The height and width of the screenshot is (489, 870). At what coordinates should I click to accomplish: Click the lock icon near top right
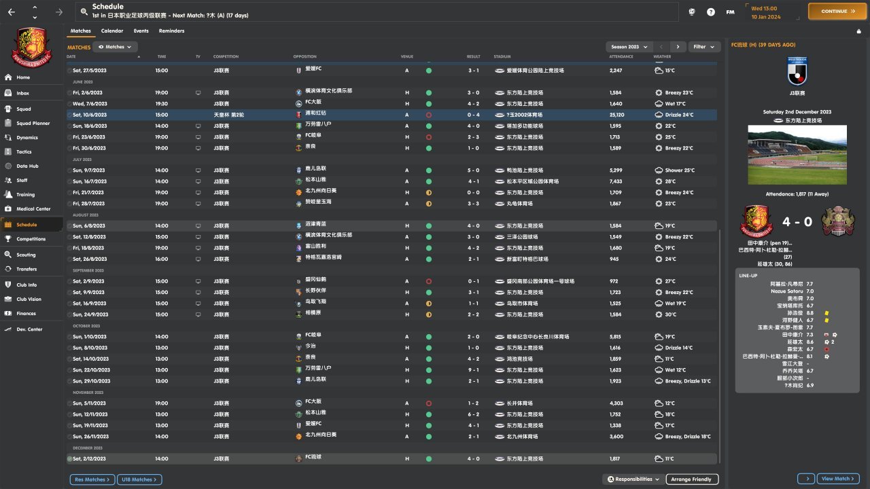(858, 31)
